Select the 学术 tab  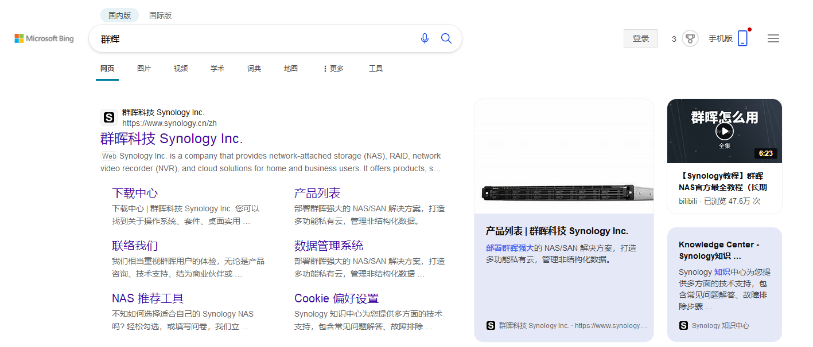217,69
